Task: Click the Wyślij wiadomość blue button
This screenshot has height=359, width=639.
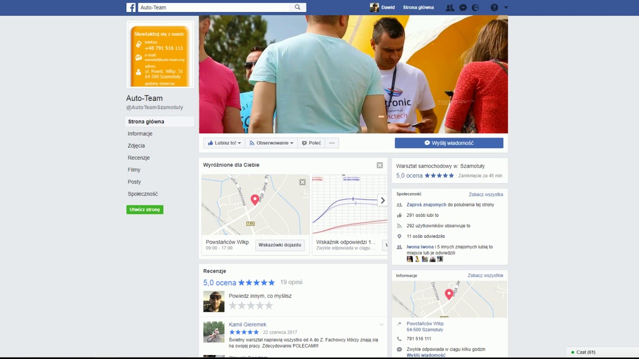Action: click(x=449, y=143)
